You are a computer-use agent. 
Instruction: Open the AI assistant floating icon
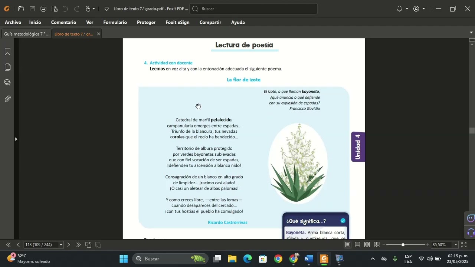[x=471, y=218]
